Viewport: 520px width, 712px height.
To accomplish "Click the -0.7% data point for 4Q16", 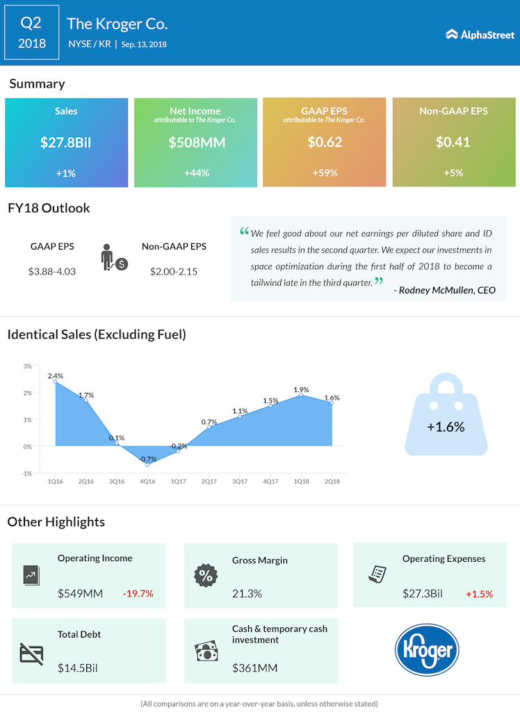I will click(x=147, y=464).
